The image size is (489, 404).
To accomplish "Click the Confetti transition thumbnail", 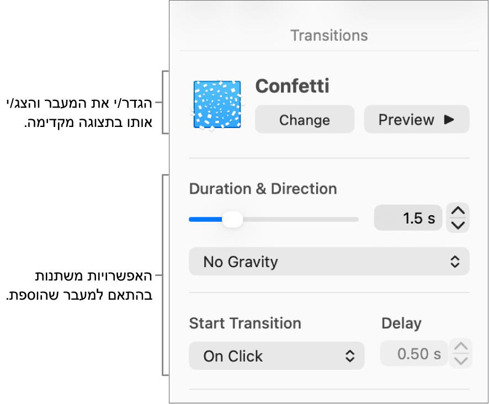I will pyautogui.click(x=217, y=104).
